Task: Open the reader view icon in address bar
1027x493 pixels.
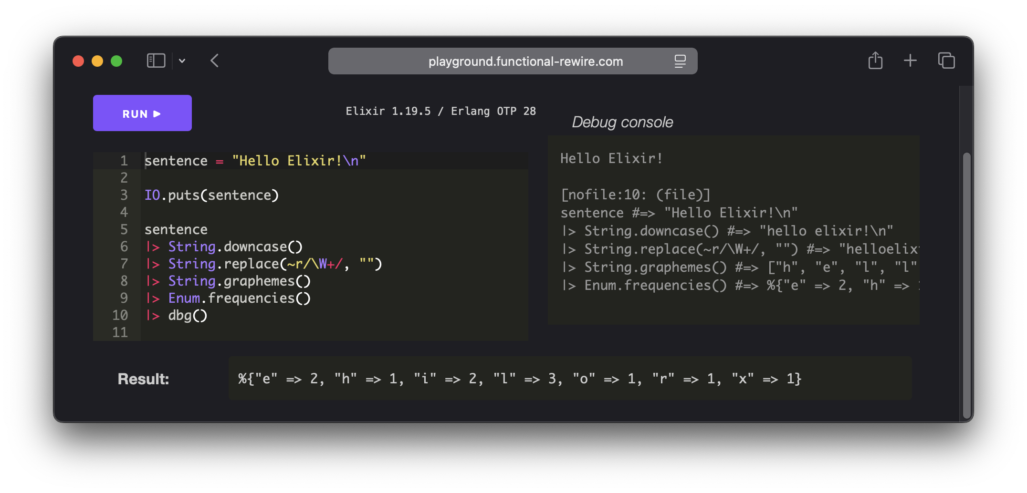Action: [x=680, y=61]
